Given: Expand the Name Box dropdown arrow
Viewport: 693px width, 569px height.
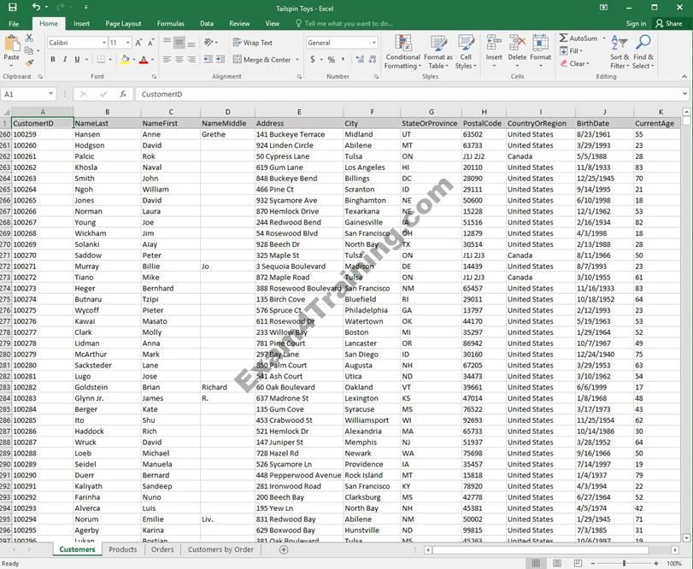Looking at the screenshot, I should [x=51, y=94].
